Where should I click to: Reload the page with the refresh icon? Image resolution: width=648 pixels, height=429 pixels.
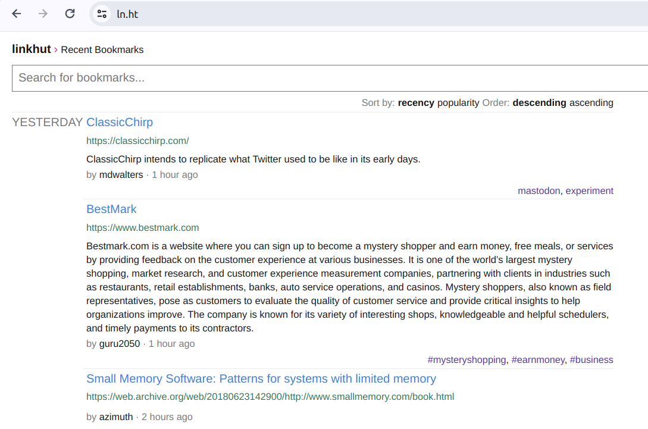pos(70,14)
